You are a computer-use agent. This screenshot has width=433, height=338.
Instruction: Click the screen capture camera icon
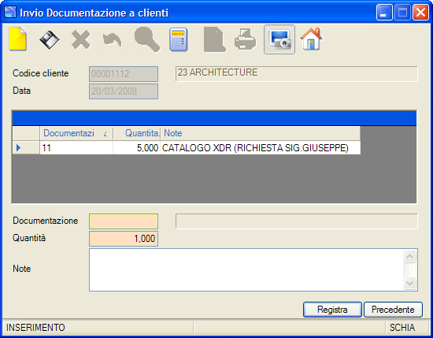[279, 39]
